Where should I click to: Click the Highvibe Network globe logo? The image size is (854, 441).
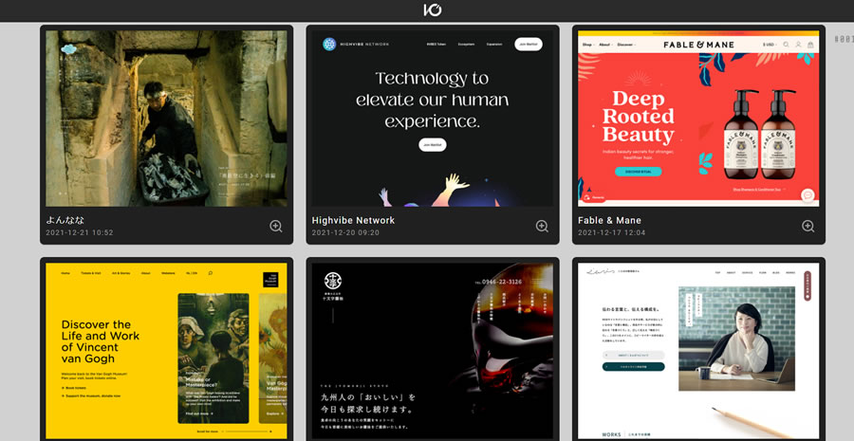click(x=329, y=44)
